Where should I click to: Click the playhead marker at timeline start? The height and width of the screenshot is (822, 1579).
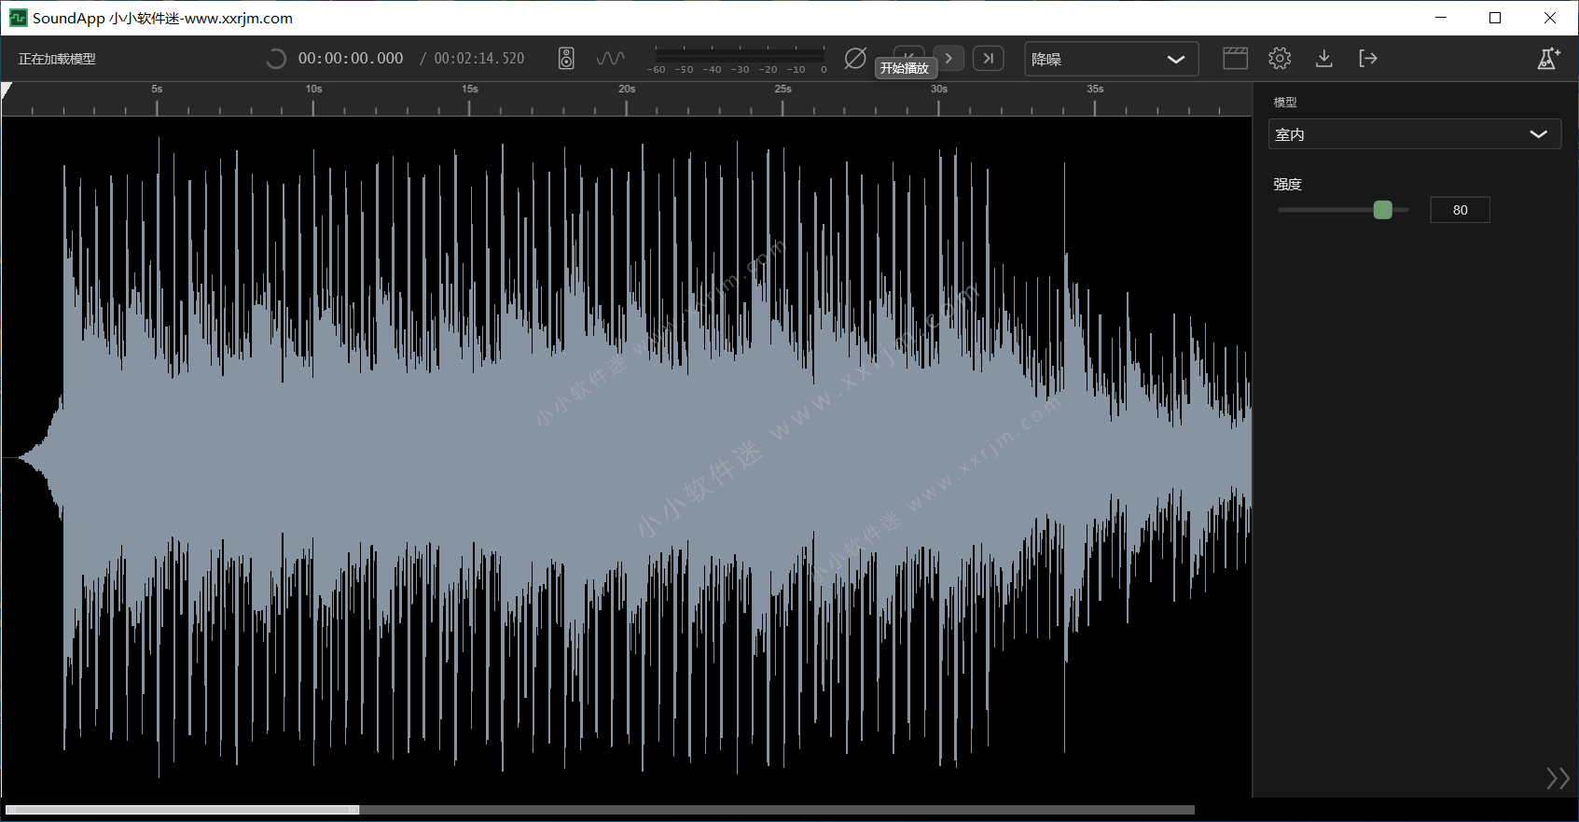7,91
